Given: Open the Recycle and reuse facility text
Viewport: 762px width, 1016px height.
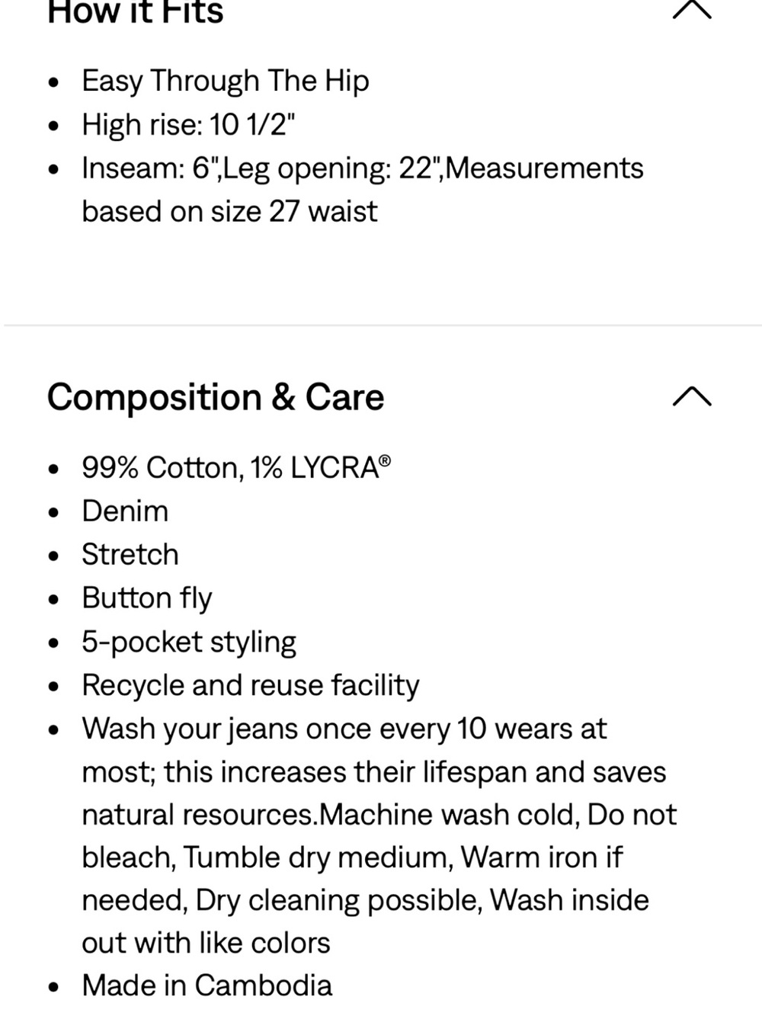Looking at the screenshot, I should [x=251, y=685].
